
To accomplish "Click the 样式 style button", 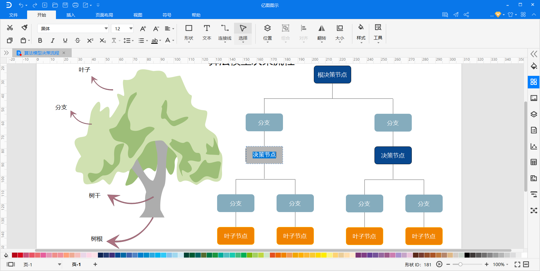I will 361,33.
